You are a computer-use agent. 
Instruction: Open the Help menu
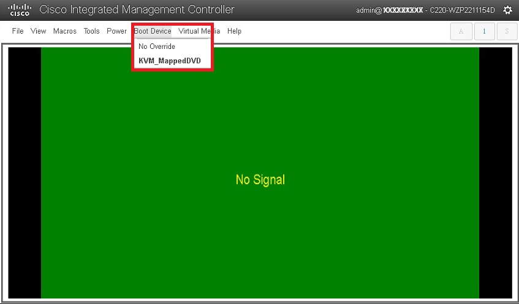point(234,31)
